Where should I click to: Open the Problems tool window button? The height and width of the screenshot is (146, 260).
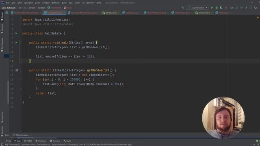(x=41, y=141)
